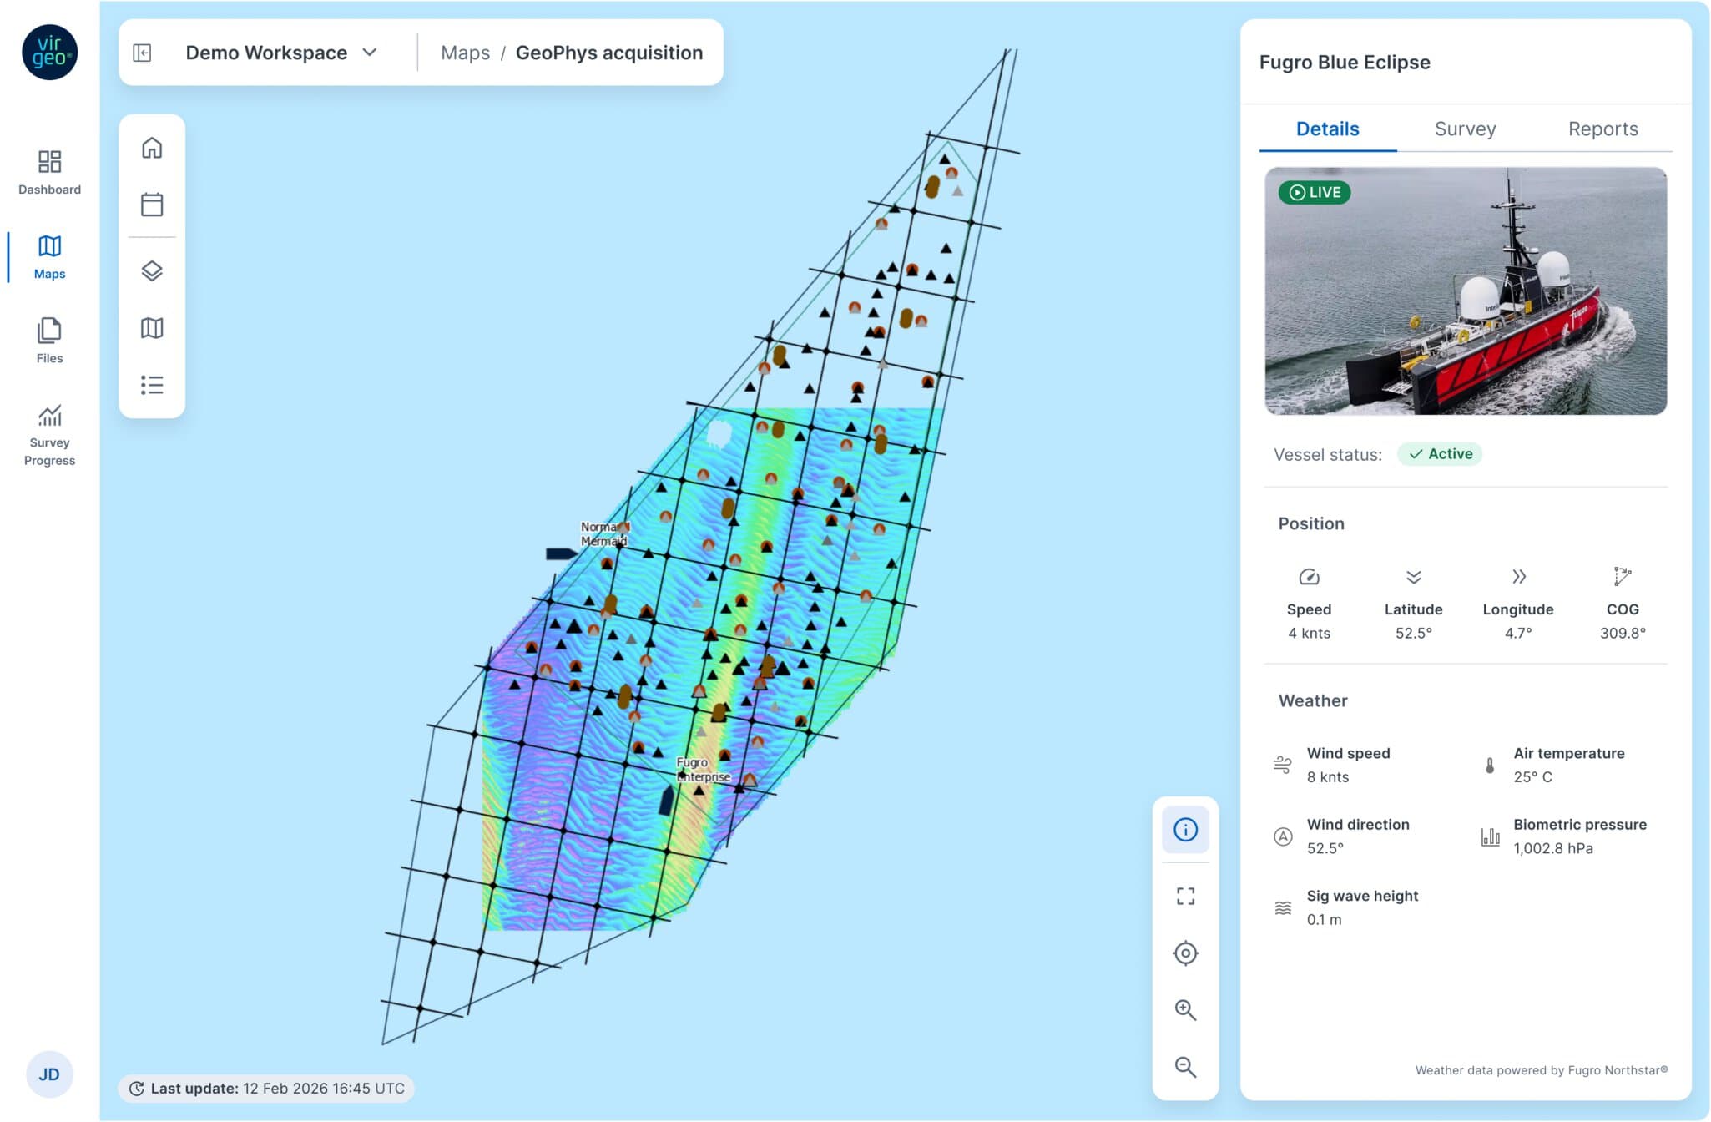The image size is (1711, 1122).
Task: Click Weather data powered by Fugro Northstar
Action: [x=1541, y=1070]
